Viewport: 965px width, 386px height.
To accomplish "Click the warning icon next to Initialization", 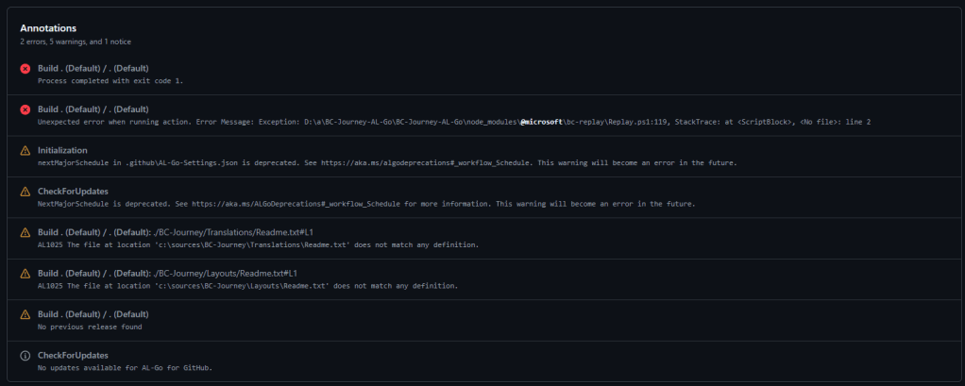I will (25, 150).
